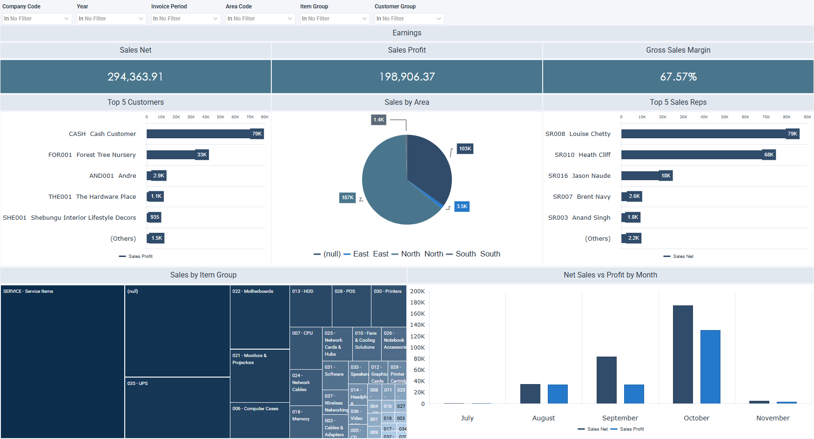
Task: Select the 013 - HDD treemap tile
Action: tap(311, 306)
